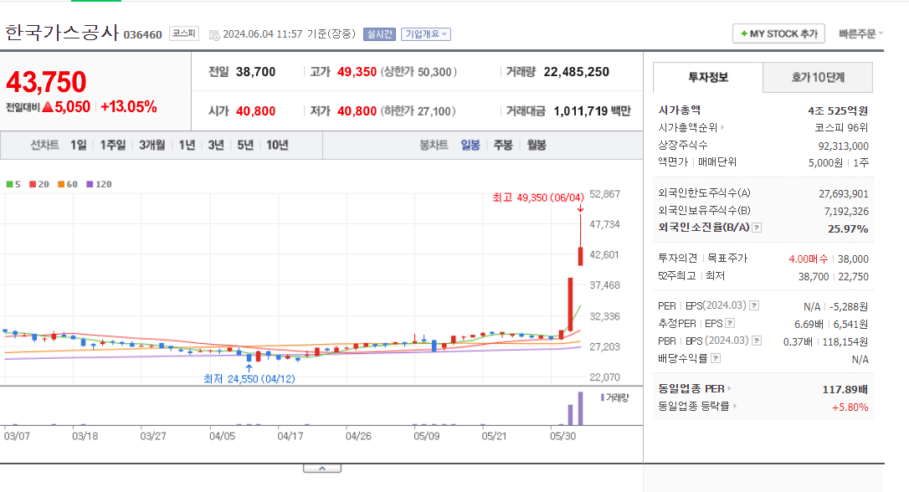
Task: Click the MY STOCK 추가 button
Action: coord(778,33)
